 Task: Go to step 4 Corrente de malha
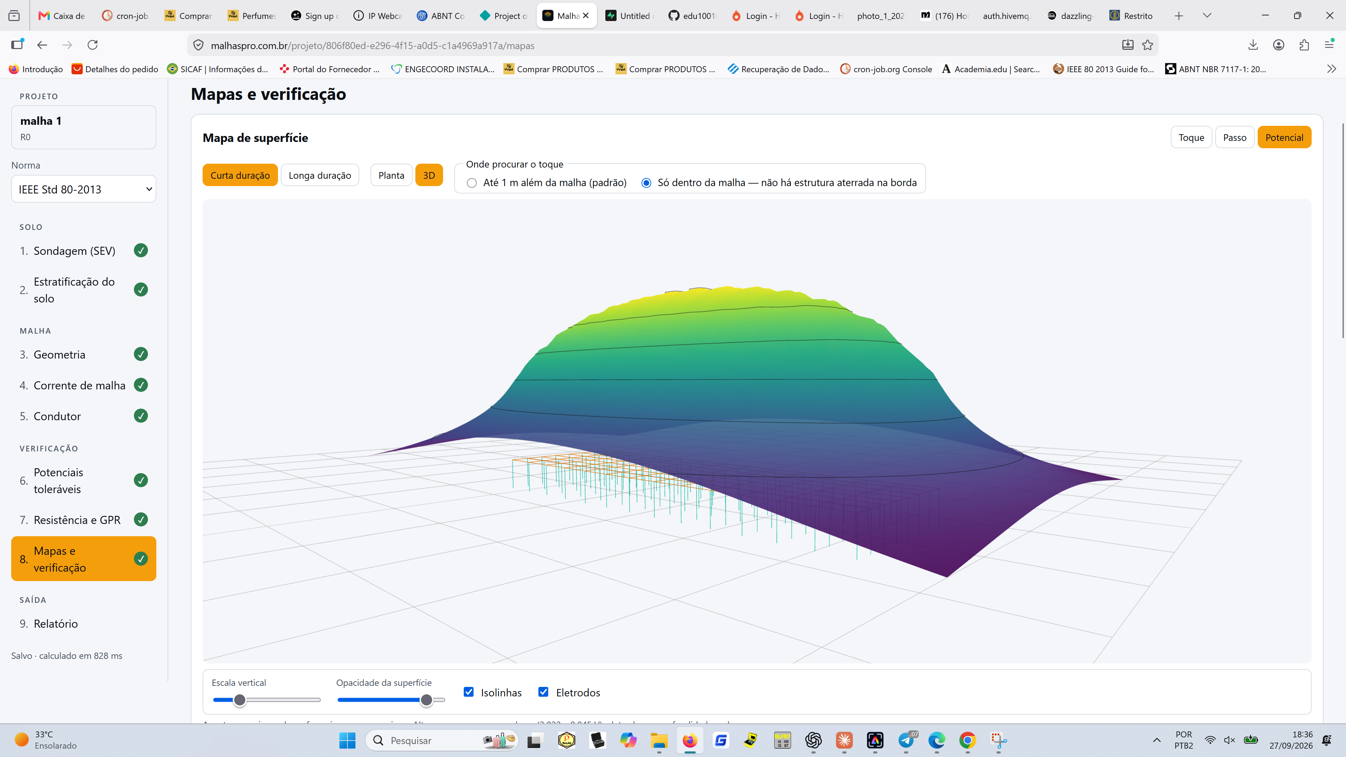(84, 385)
